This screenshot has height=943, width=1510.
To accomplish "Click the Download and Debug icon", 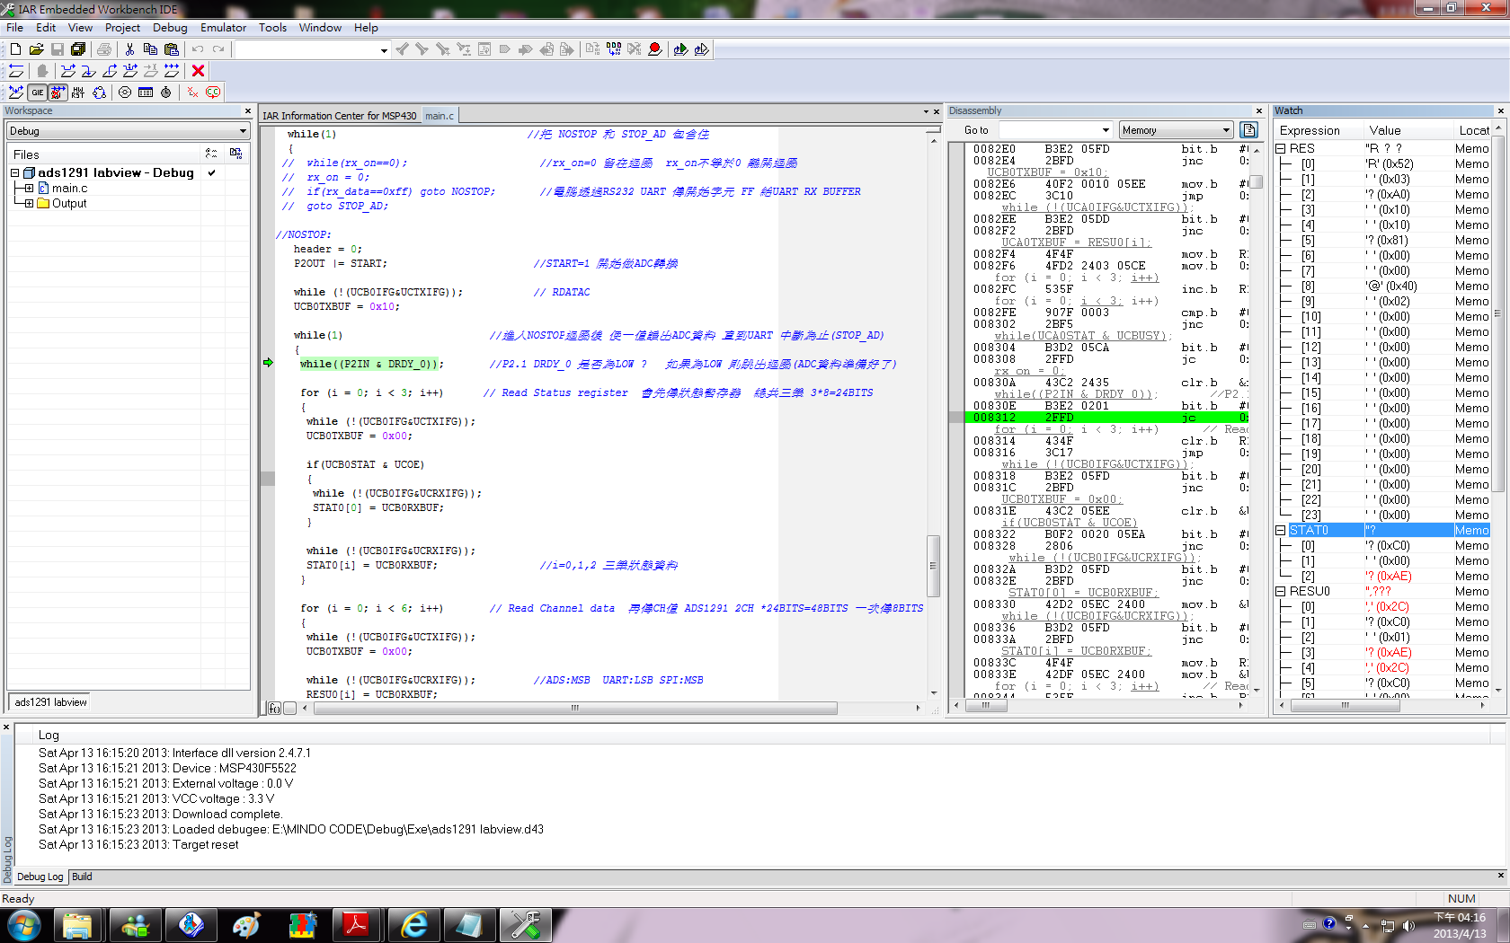I will (680, 49).
